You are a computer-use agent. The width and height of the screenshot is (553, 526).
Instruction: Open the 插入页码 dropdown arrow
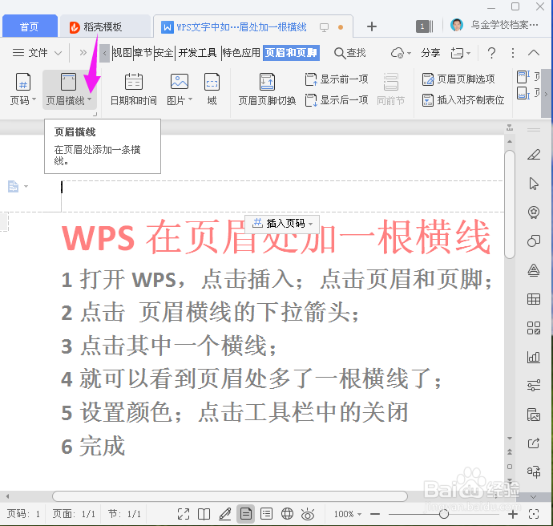311,224
